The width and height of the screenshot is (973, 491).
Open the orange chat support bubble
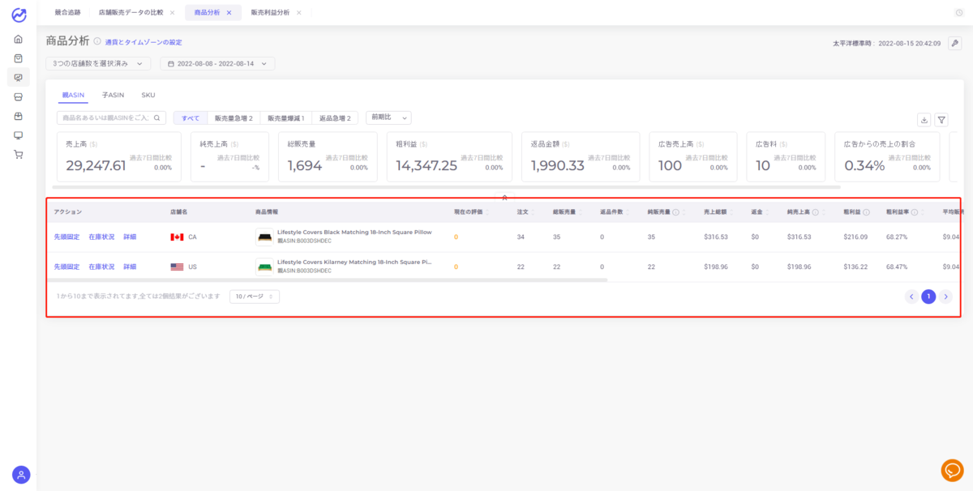(952, 470)
